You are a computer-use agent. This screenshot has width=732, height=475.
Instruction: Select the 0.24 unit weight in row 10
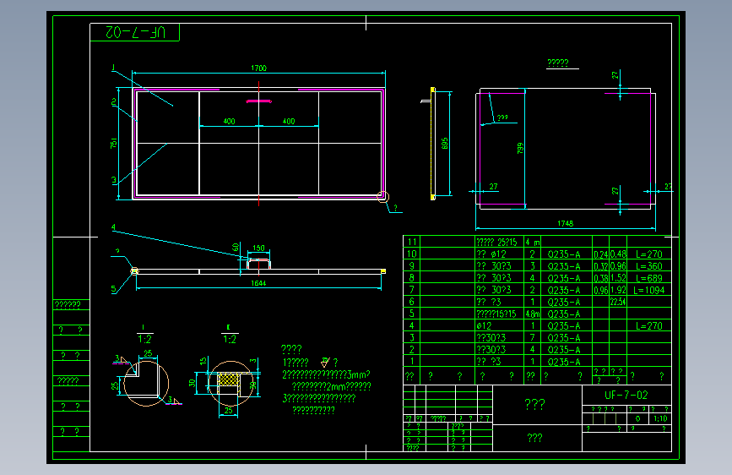click(601, 254)
